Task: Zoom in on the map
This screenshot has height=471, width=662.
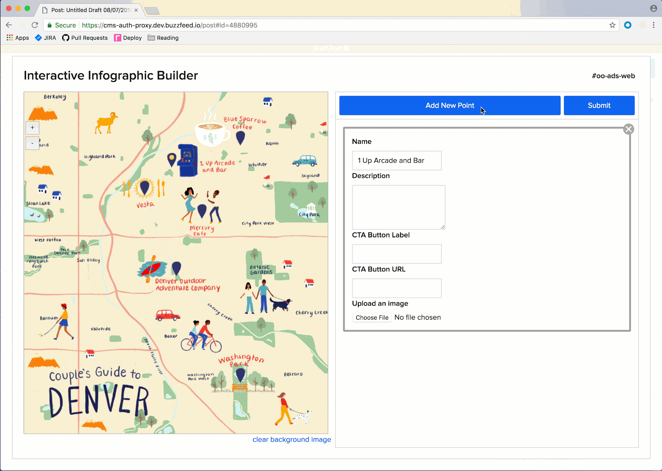Action: [32, 127]
